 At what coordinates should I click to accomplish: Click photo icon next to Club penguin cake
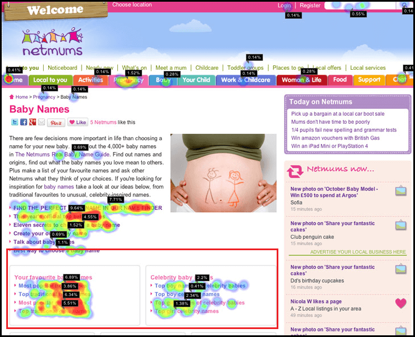(401, 225)
